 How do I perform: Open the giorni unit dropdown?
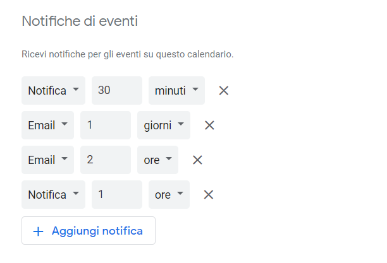(x=163, y=126)
